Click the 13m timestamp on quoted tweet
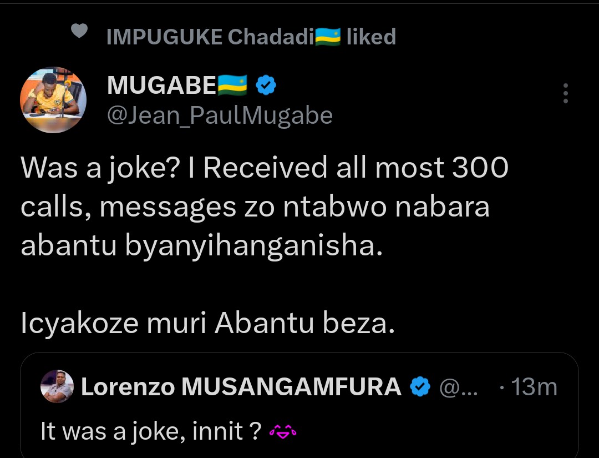The height and width of the screenshot is (458, 599). (x=534, y=387)
